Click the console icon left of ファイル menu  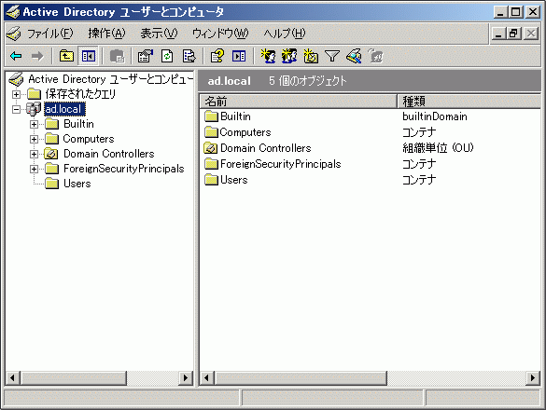14,34
